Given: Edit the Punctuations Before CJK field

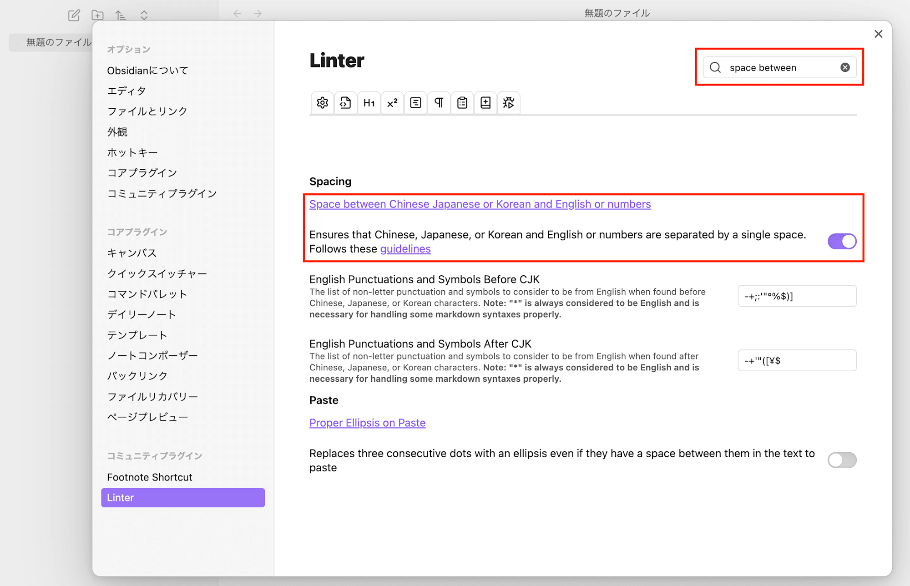Looking at the screenshot, I should coord(797,296).
